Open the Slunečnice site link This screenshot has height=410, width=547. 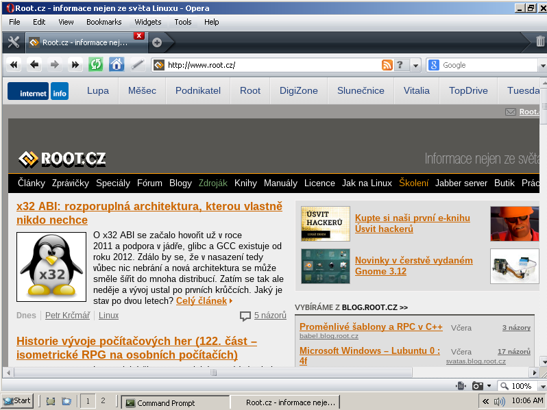(361, 90)
